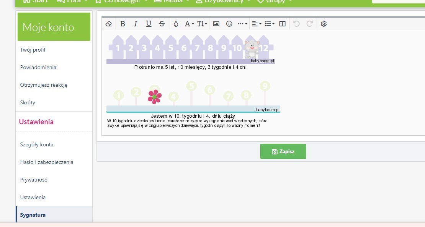Go to Twój profil link
This screenshot has height=227, width=425.
pos(33,50)
